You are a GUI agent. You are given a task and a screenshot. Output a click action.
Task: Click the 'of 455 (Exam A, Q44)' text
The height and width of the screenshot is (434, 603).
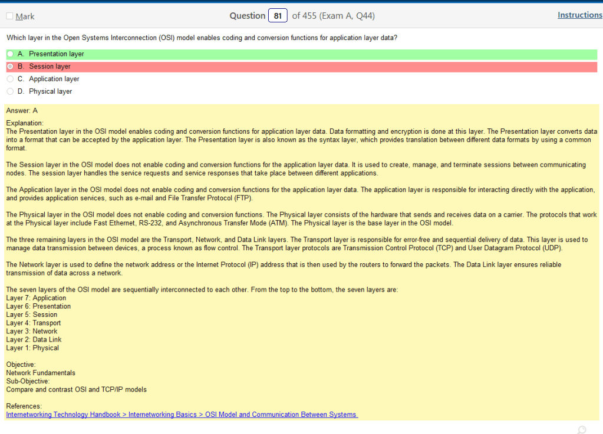(333, 16)
